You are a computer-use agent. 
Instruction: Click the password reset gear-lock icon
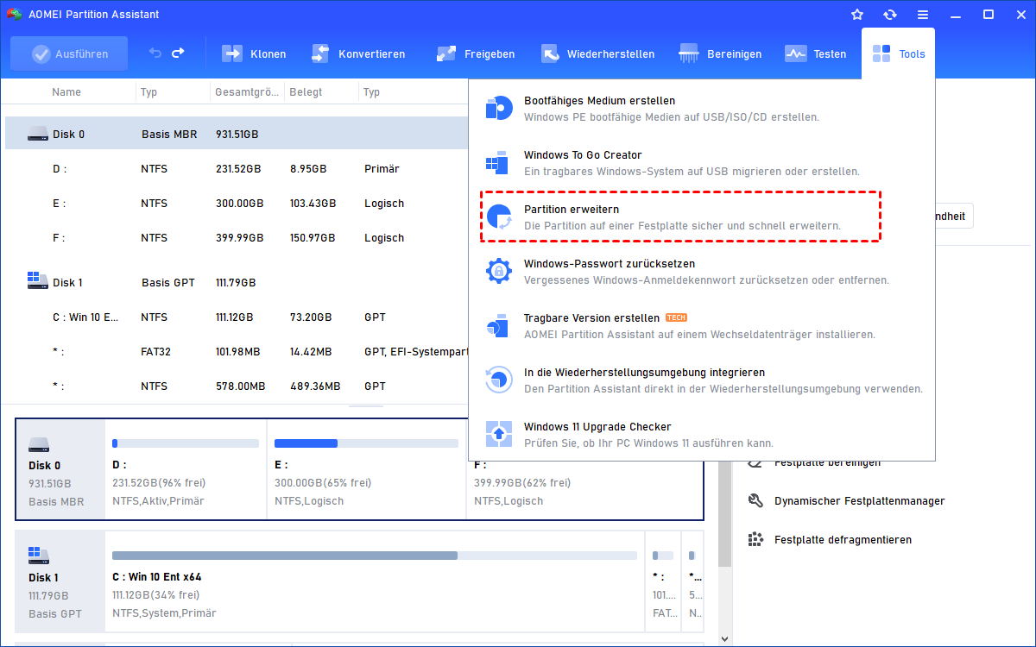pyautogui.click(x=499, y=271)
